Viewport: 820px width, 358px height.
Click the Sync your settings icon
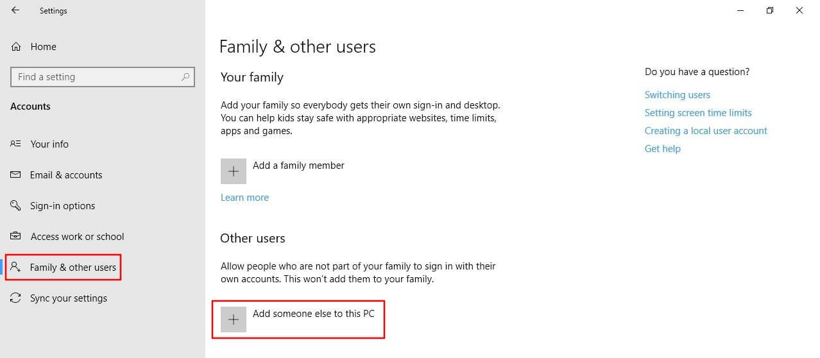pyautogui.click(x=16, y=298)
